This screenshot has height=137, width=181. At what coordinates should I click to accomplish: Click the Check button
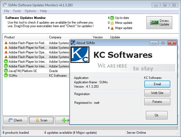[x=15, y=120]
